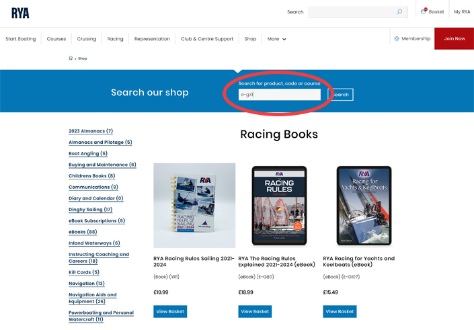Click the RYA logo
This screenshot has height=330, width=474.
click(x=20, y=13)
